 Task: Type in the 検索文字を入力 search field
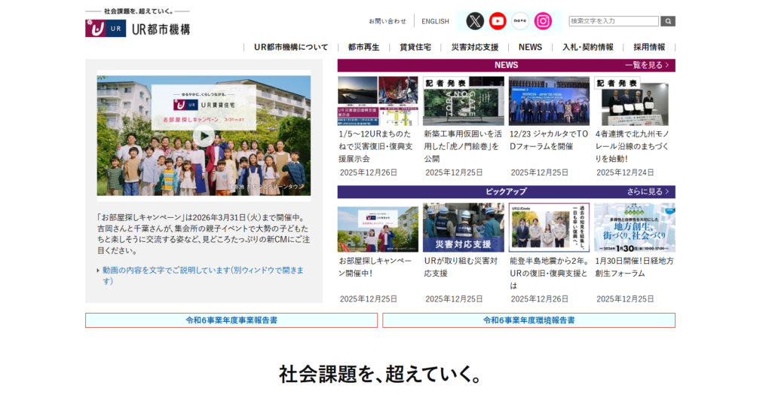click(614, 21)
